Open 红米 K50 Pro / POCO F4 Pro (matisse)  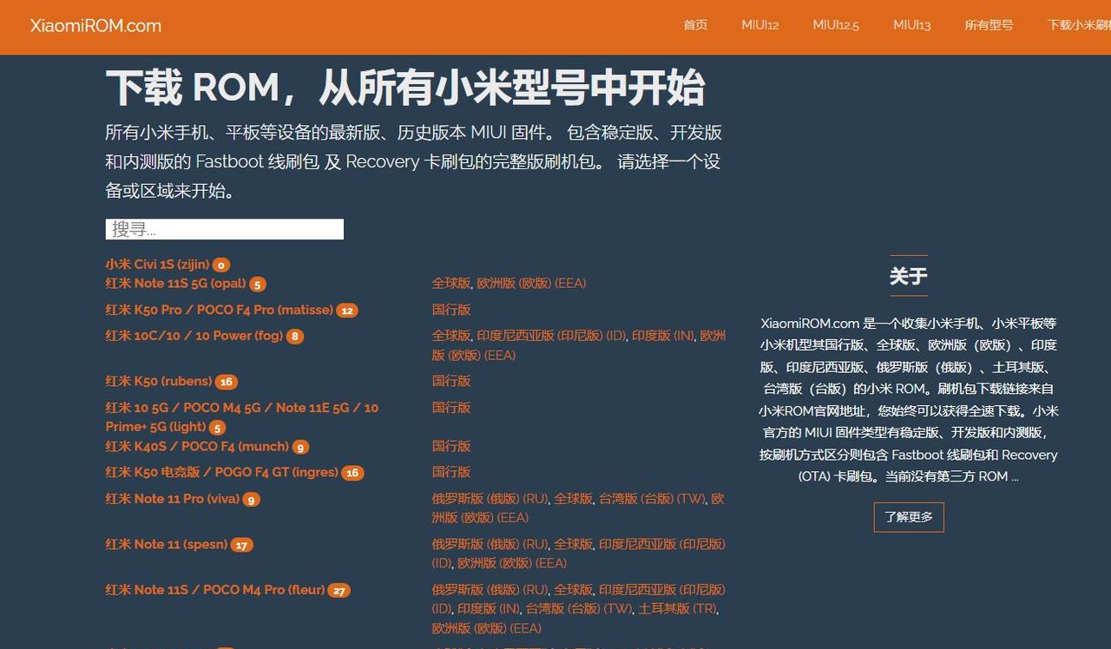[x=220, y=310]
